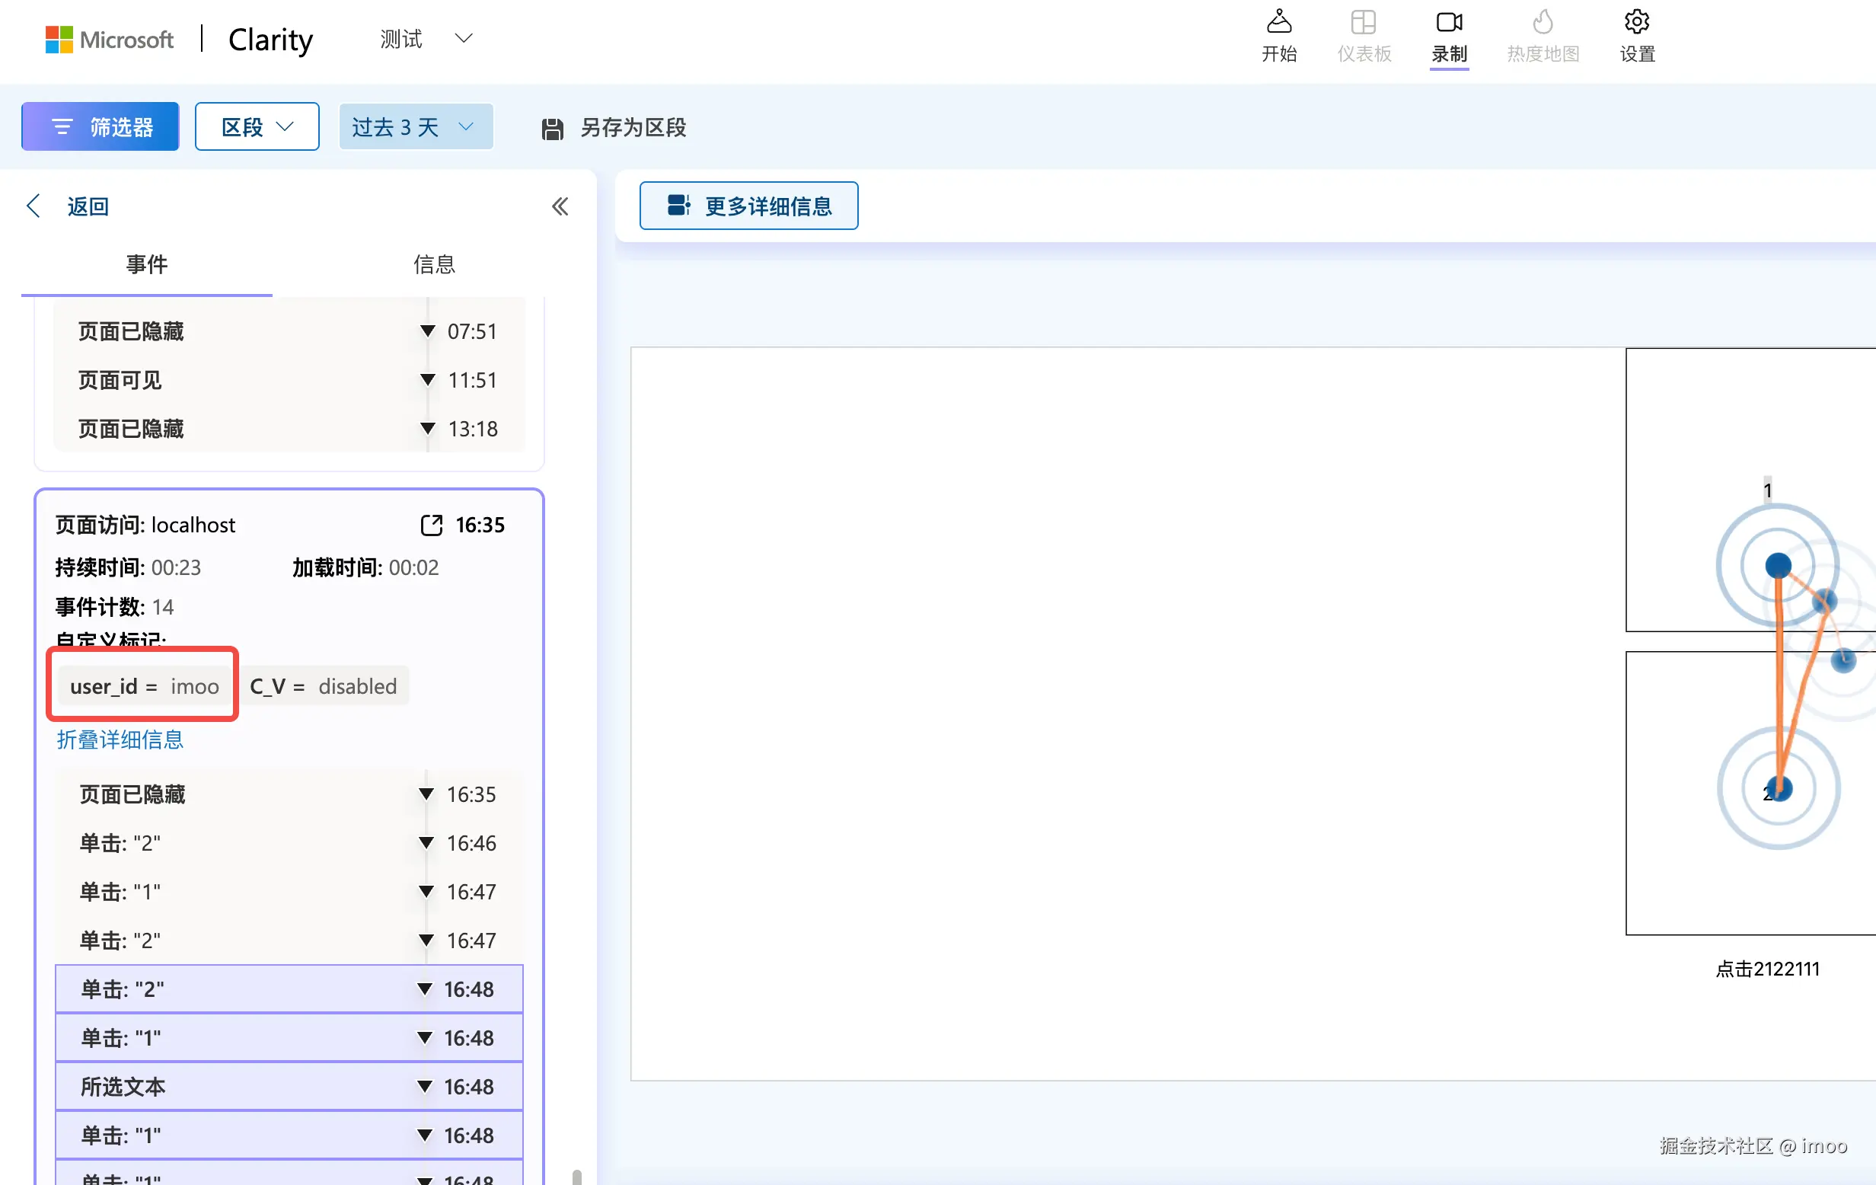Switch to the 信息 tab

[434, 264]
